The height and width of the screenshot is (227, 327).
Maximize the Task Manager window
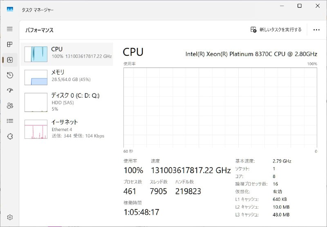coord(300,6)
